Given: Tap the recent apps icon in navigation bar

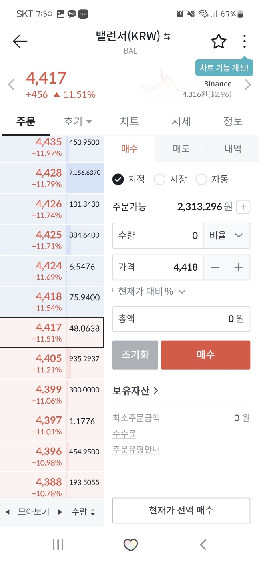Looking at the screenshot, I should coord(58,544).
